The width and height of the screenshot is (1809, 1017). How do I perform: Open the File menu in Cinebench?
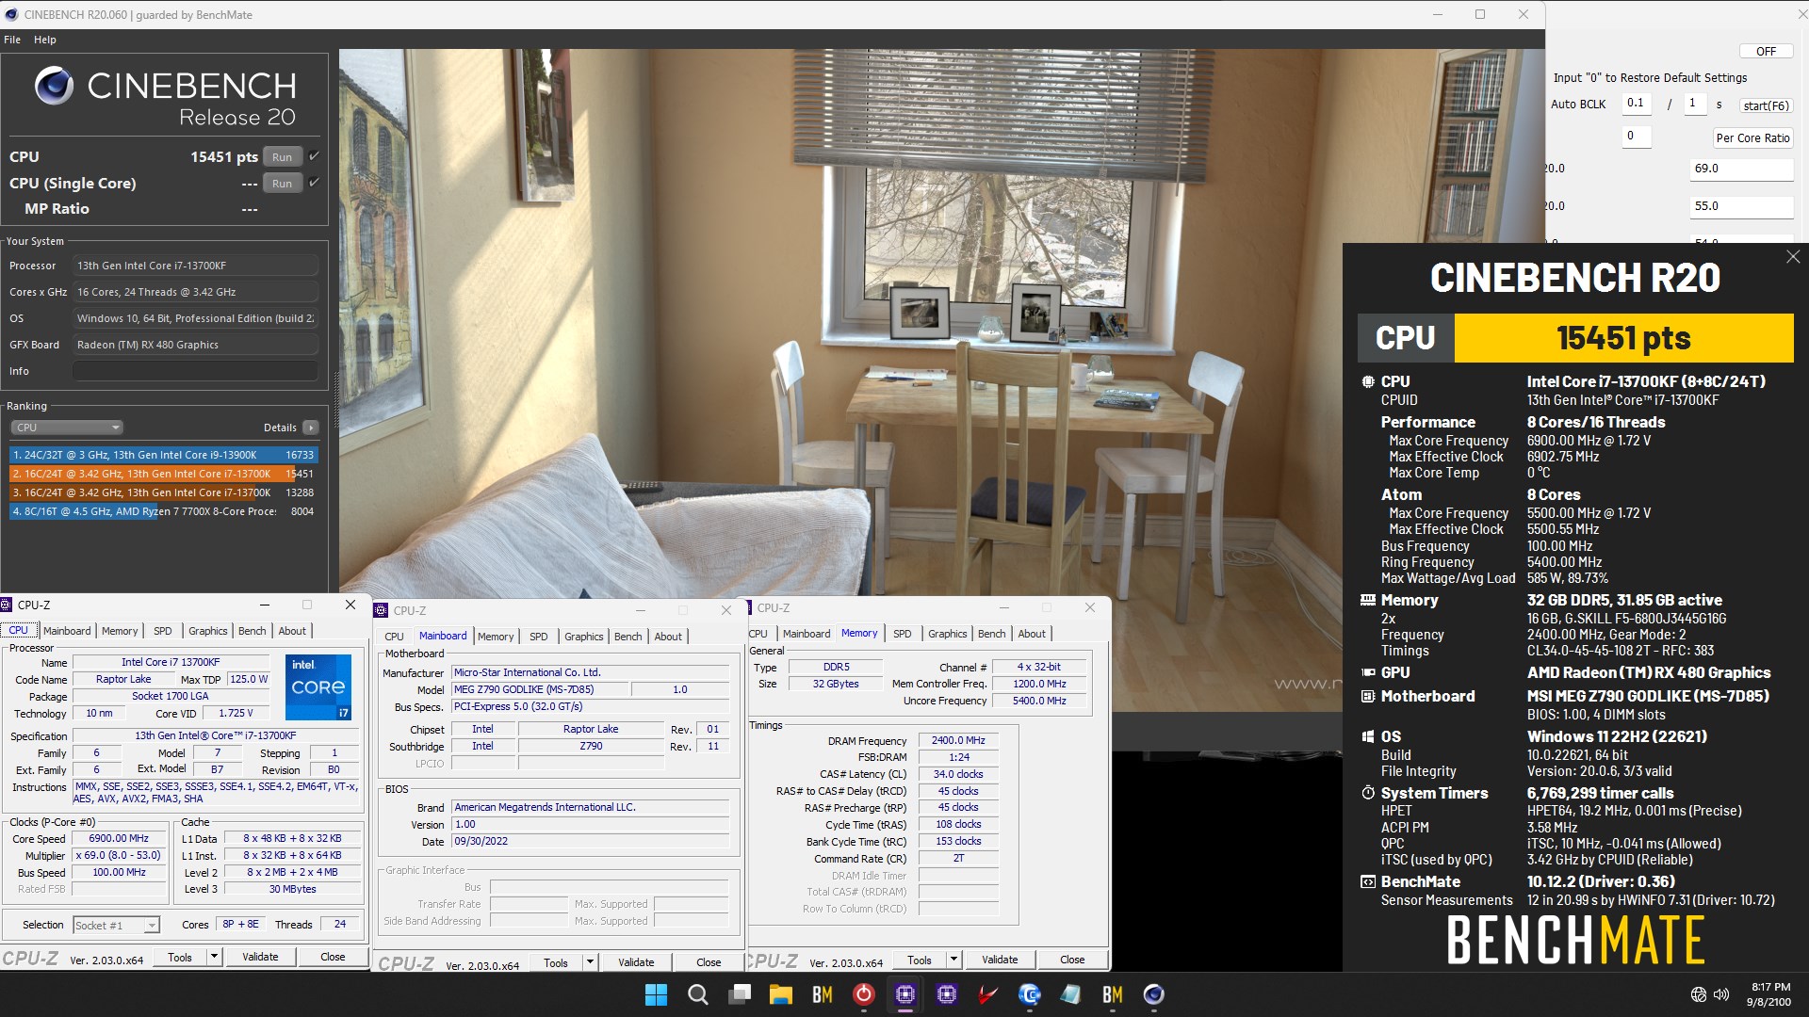[12, 40]
